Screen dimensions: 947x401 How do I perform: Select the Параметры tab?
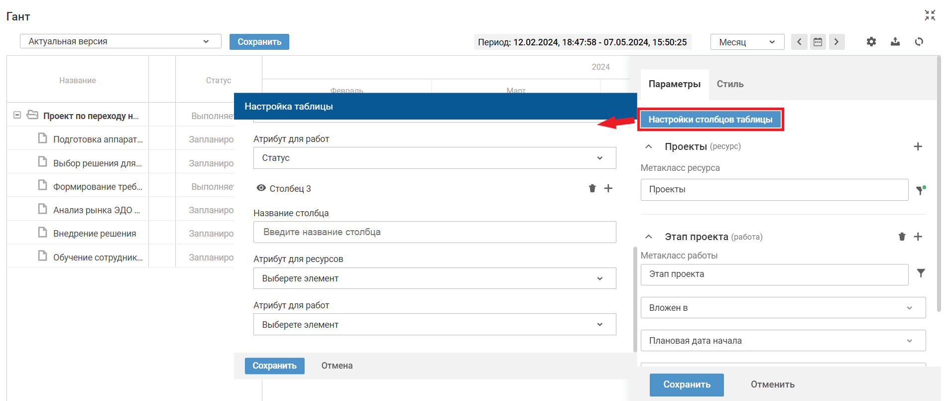[x=674, y=84]
